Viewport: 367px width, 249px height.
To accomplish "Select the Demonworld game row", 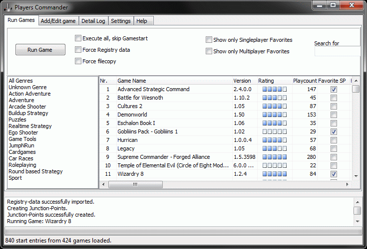I will [225, 115].
